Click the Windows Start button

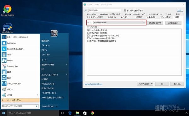tap(3, 113)
